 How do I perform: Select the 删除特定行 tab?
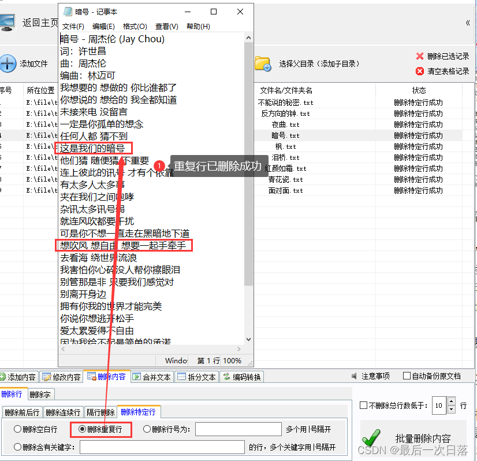pyautogui.click(x=139, y=412)
